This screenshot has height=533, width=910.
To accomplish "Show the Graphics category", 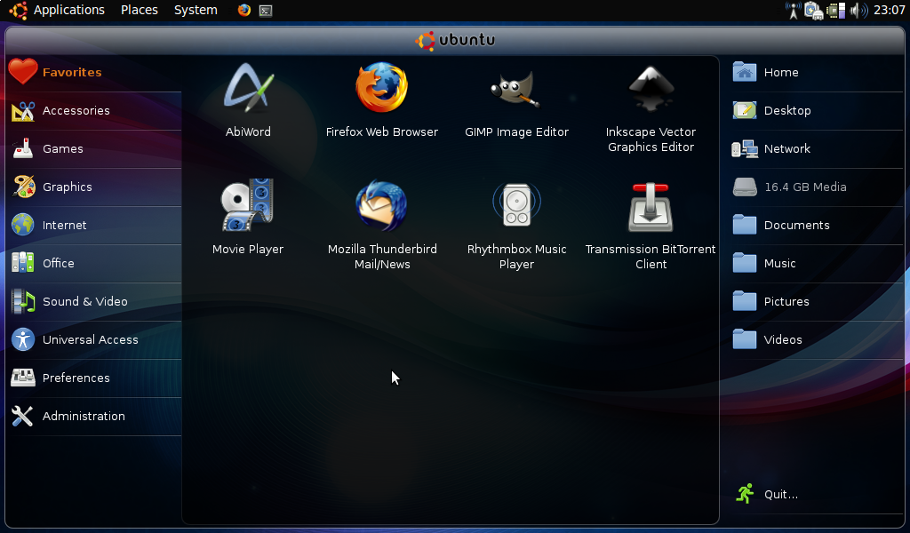I will click(94, 187).
